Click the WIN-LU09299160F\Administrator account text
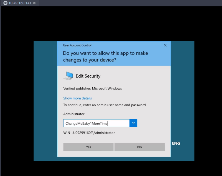Image resolution: width=222 pixels, height=176 pixels. pyautogui.click(x=89, y=133)
